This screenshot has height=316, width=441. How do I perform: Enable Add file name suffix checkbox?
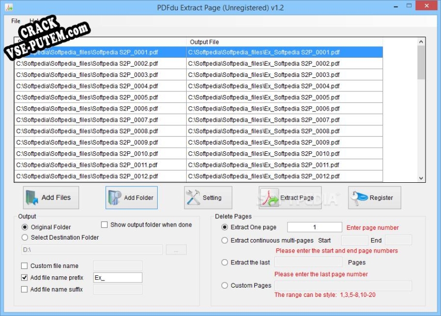coord(24,289)
